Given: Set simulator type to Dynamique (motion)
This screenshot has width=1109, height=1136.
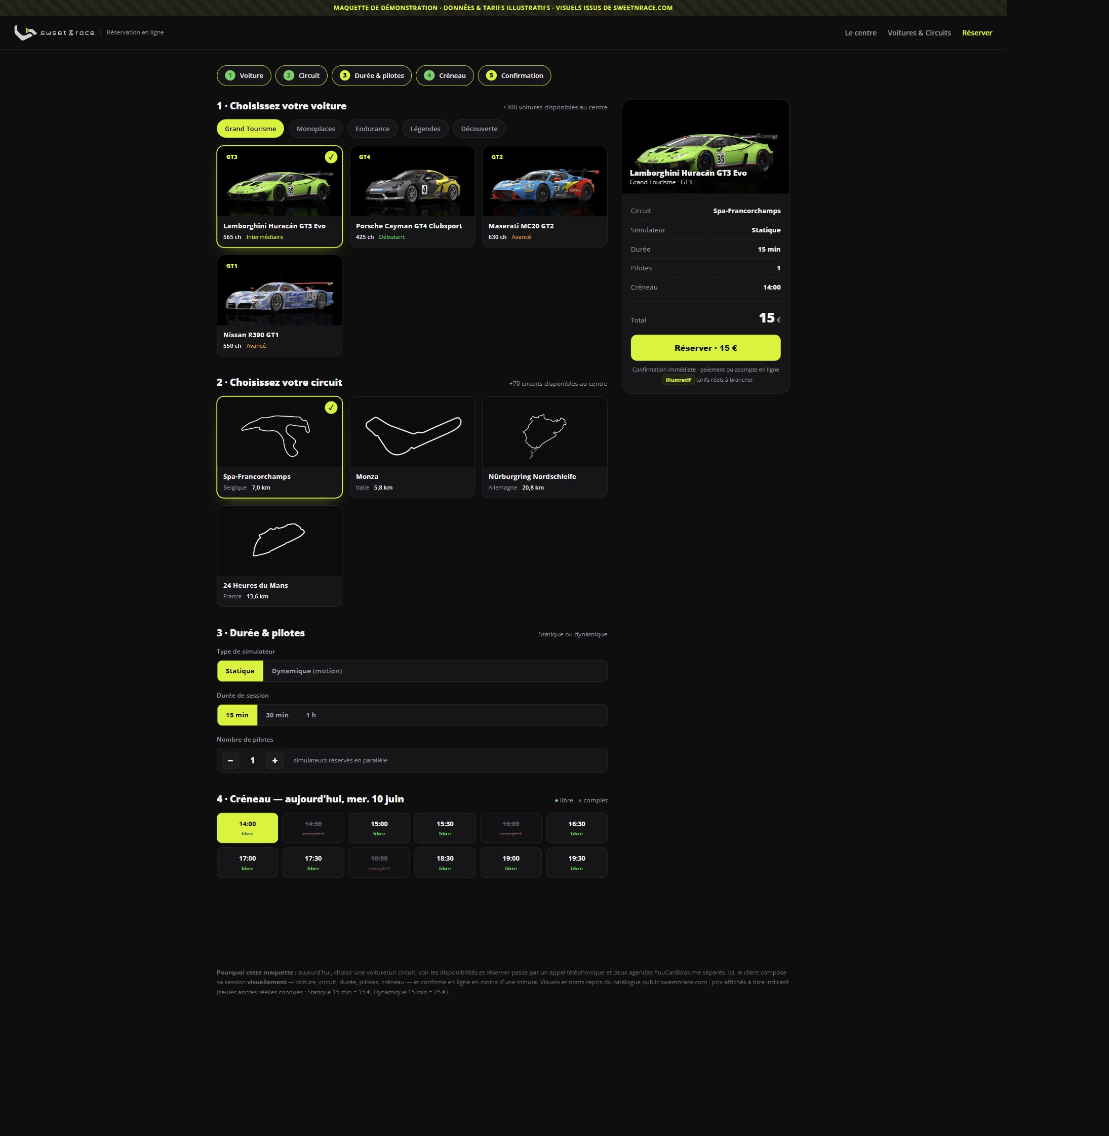Looking at the screenshot, I should [x=307, y=671].
